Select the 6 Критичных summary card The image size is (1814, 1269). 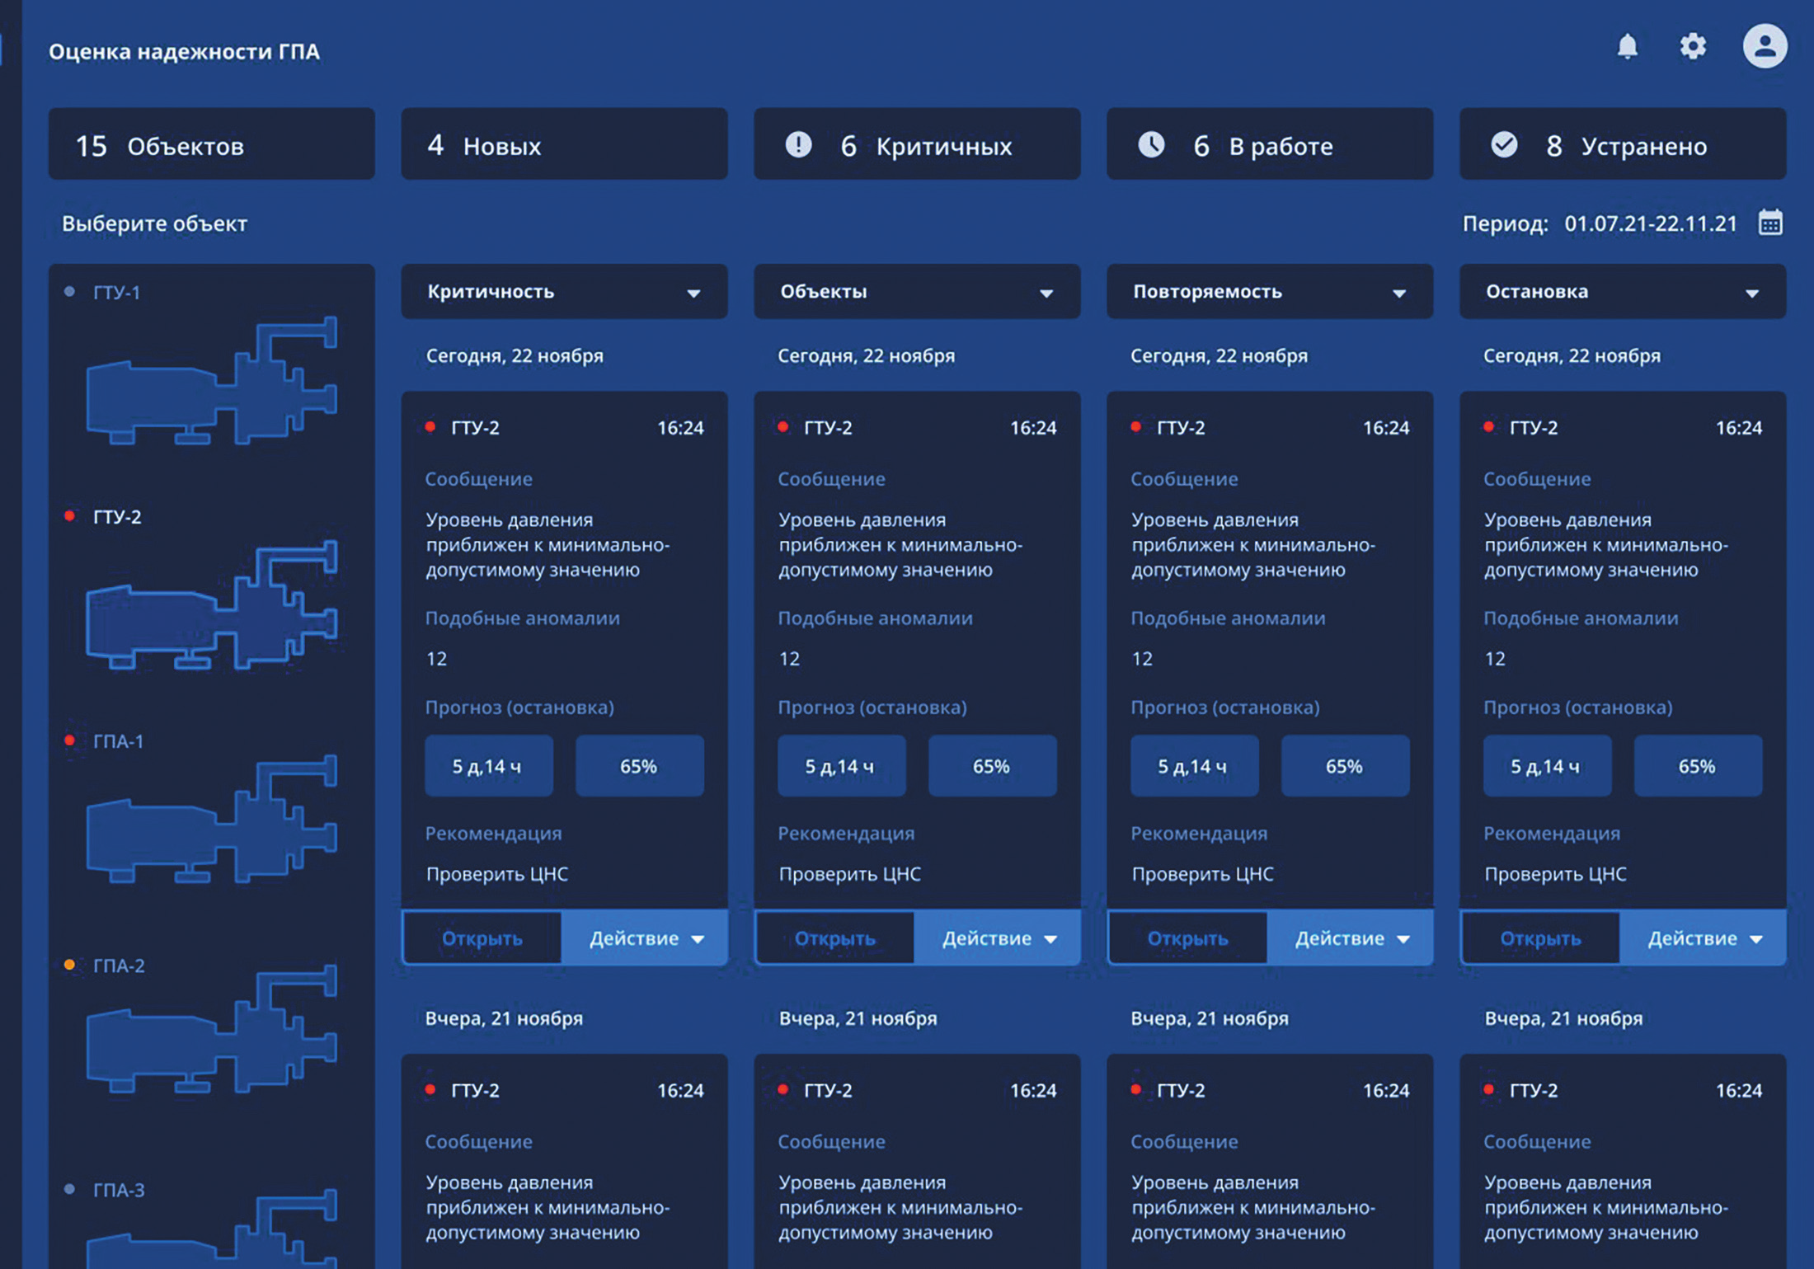pos(917,144)
